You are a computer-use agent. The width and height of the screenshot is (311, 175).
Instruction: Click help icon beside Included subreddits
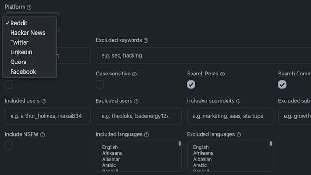coord(239,101)
